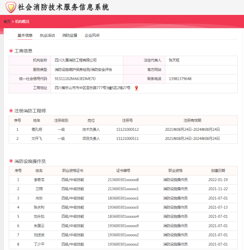Click operator name 朱国云
This screenshot has width=244, height=250.
(x=39, y=226)
